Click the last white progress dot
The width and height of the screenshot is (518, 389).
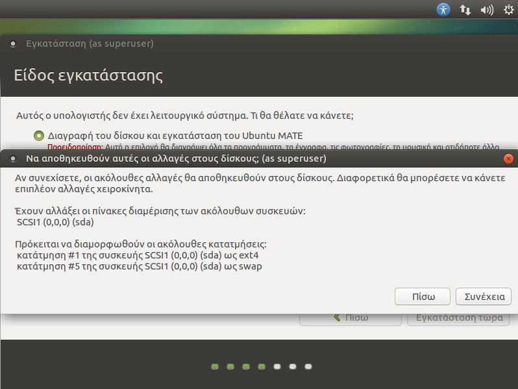308,367
